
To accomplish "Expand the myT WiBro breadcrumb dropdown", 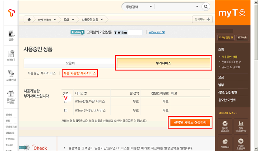I will (x=55, y=19).
